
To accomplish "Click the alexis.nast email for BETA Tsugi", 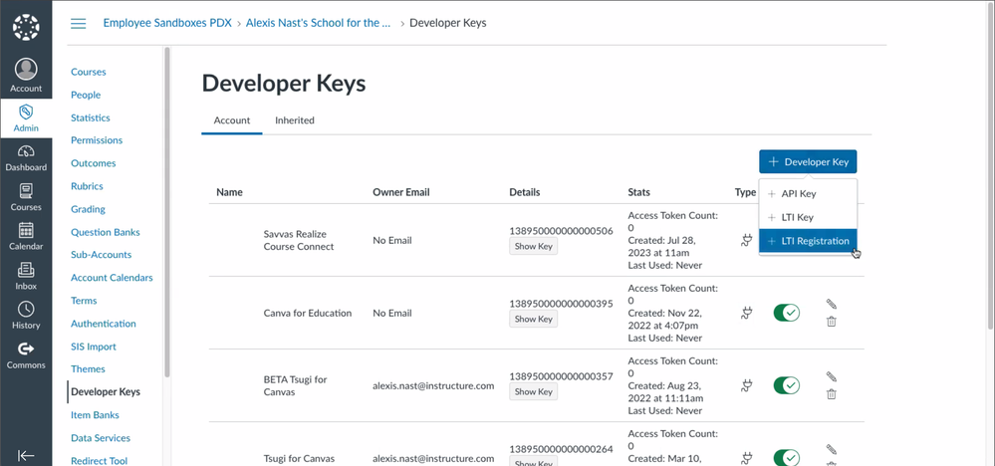I will (x=433, y=385).
